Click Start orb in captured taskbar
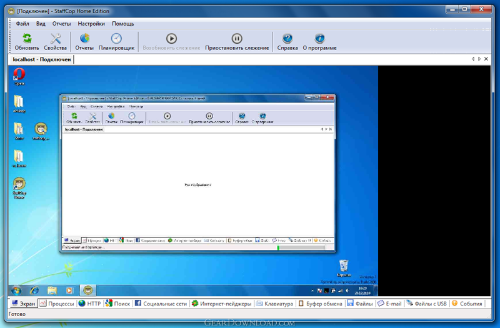Image resolution: width=500 pixels, height=328 pixels. click(x=16, y=291)
